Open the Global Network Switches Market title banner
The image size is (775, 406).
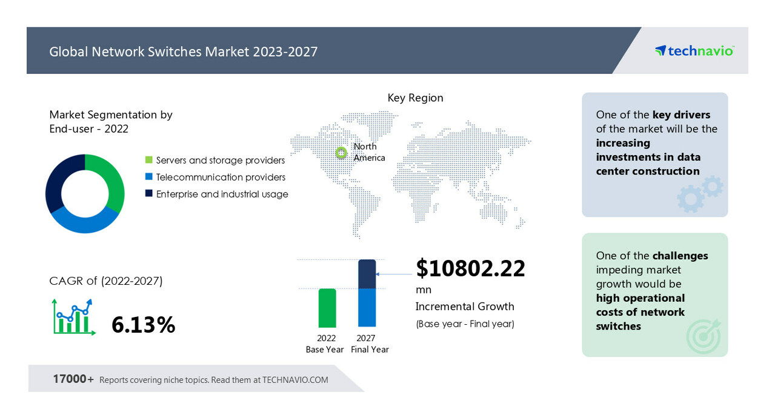point(183,52)
